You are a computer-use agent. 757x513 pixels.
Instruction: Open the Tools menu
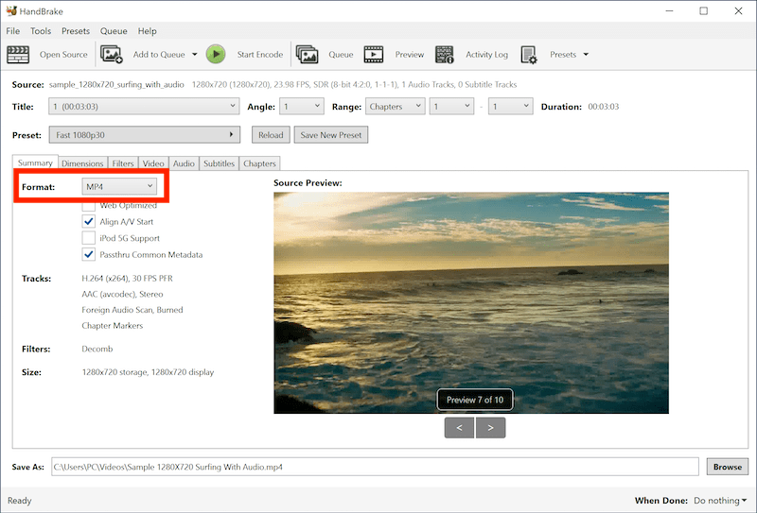point(41,31)
